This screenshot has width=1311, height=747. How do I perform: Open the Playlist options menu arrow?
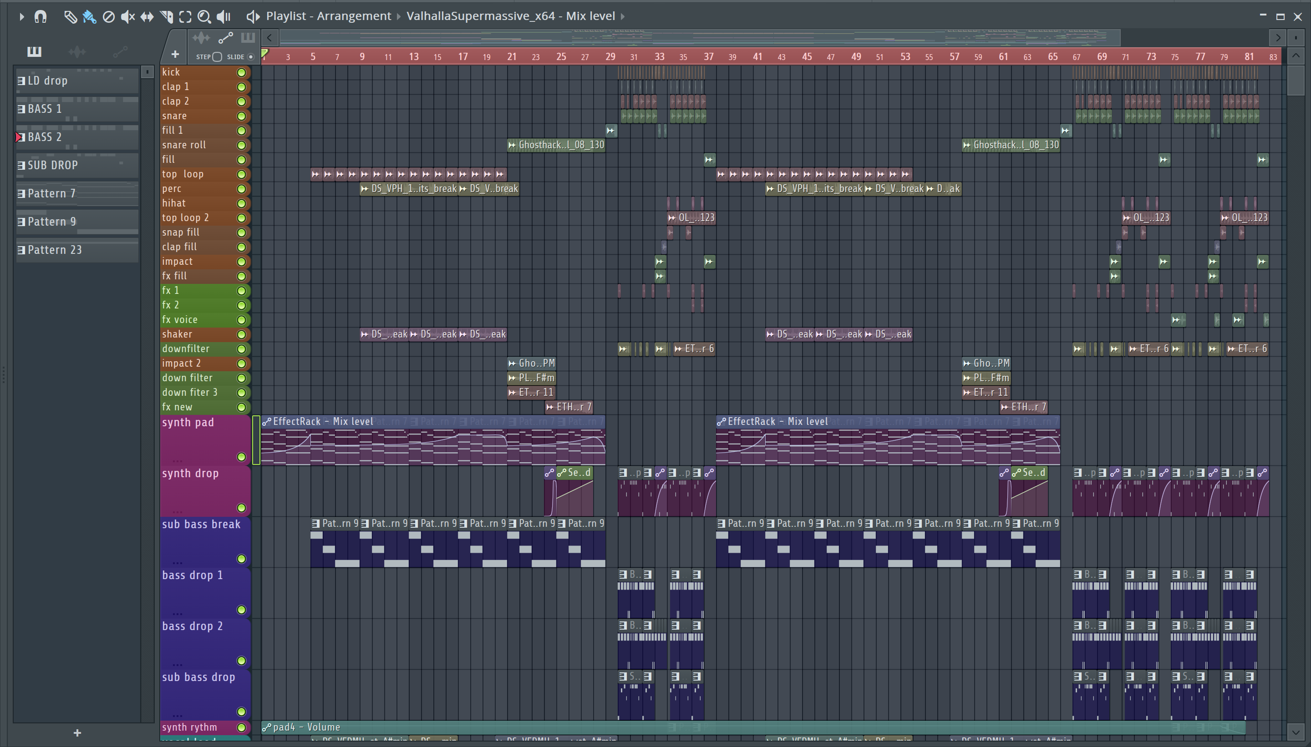[21, 17]
